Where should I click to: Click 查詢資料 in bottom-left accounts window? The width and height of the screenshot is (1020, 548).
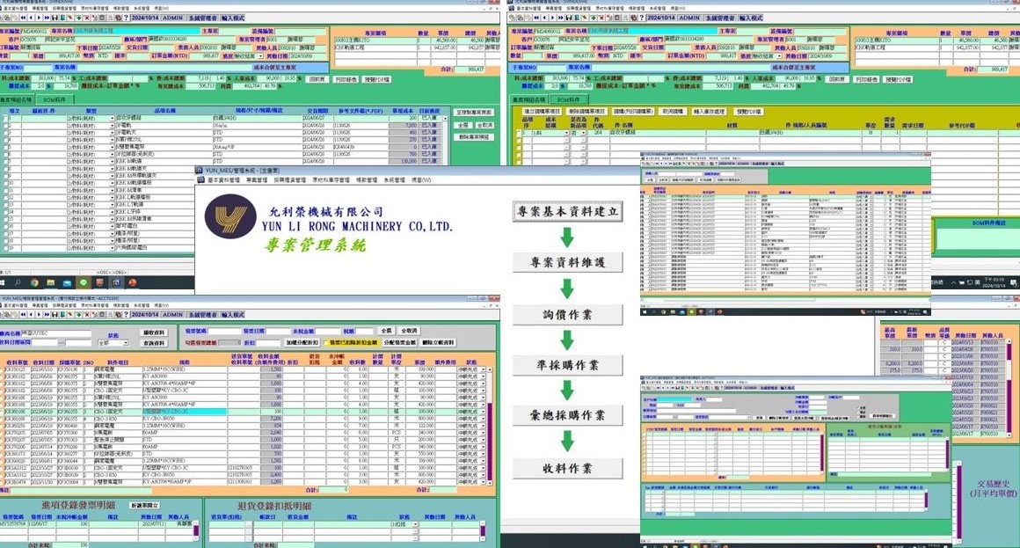[154, 343]
